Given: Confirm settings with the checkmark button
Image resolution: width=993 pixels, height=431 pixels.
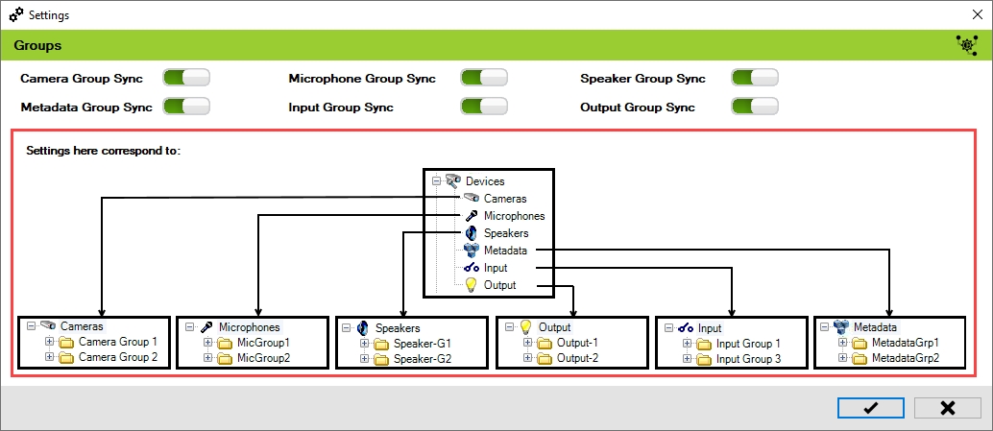Looking at the screenshot, I should [x=870, y=408].
